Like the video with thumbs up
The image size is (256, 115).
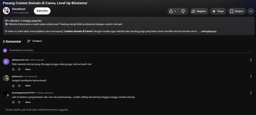coord(173,11)
